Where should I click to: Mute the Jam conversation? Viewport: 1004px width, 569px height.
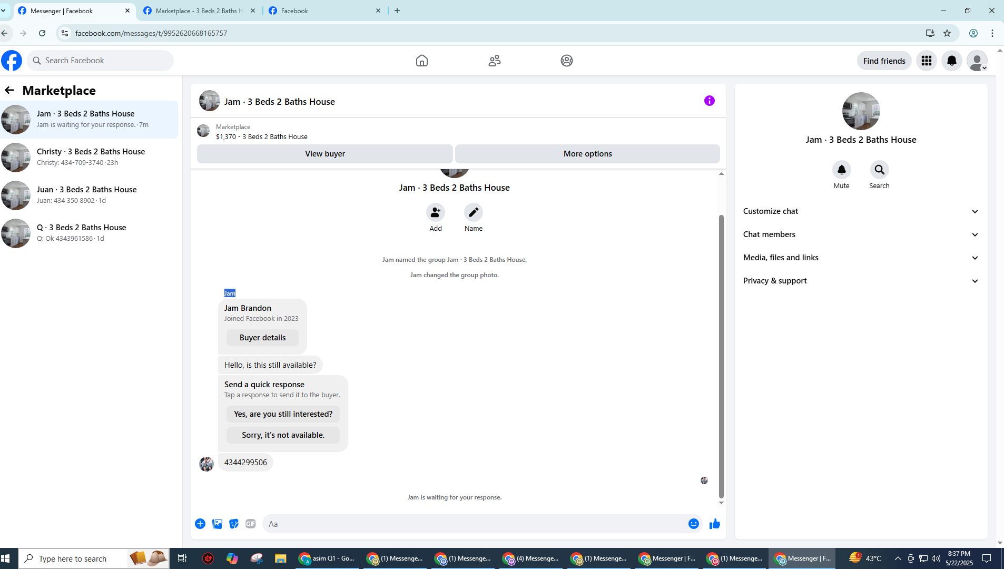point(841,170)
